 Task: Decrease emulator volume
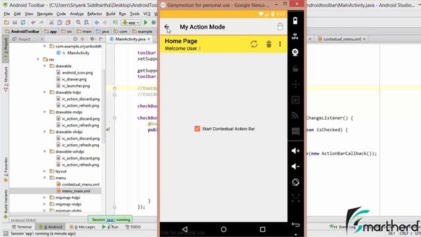click(295, 167)
